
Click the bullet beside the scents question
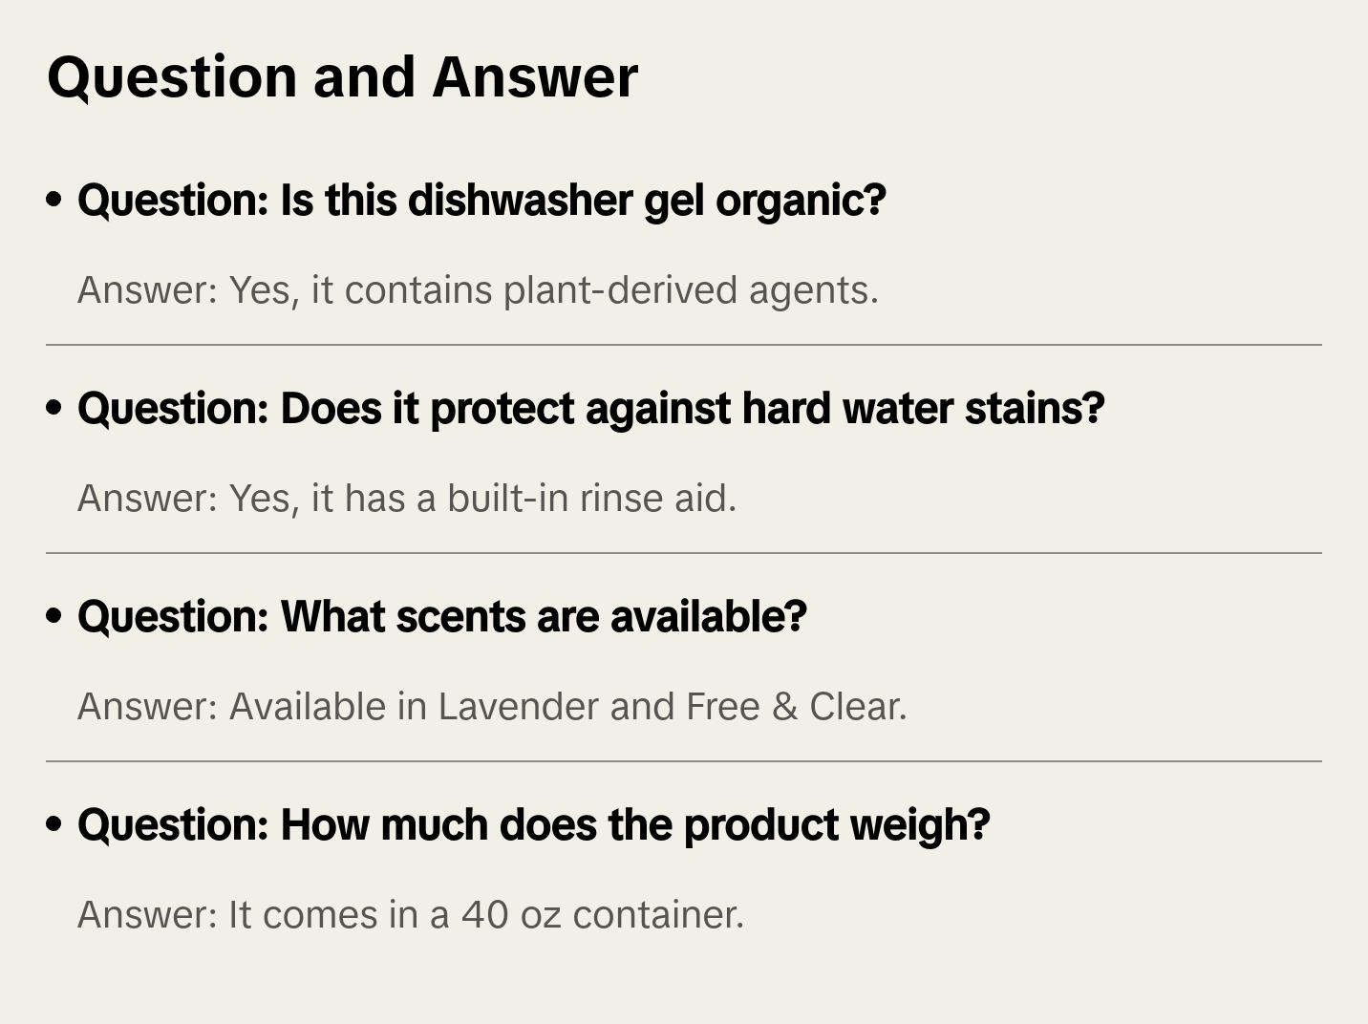click(x=54, y=616)
